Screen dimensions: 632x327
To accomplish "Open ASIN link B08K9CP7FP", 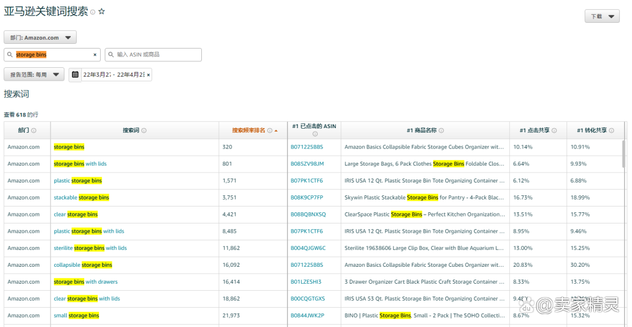I will pyautogui.click(x=307, y=198).
